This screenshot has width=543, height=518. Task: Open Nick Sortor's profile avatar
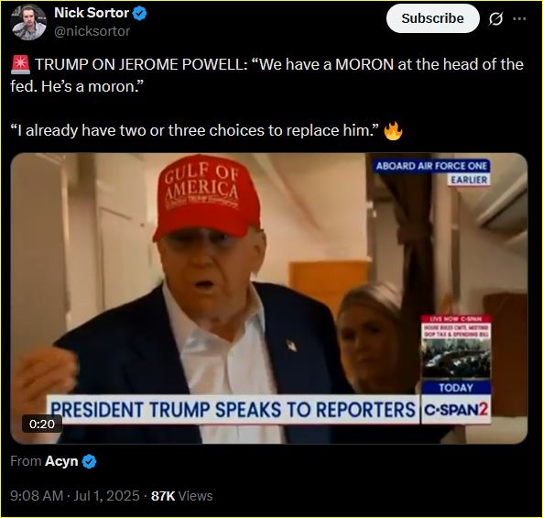pyautogui.click(x=28, y=23)
